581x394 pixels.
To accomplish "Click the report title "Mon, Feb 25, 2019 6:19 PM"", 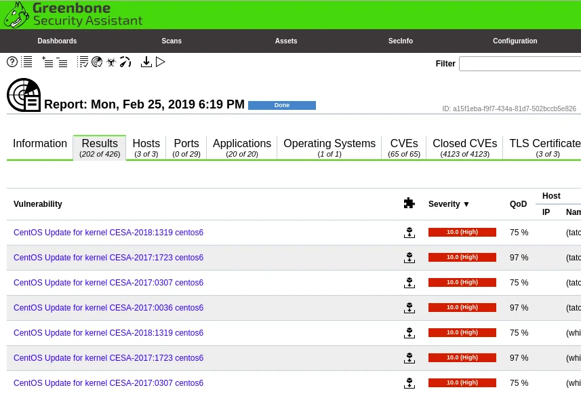I will tap(167, 104).
